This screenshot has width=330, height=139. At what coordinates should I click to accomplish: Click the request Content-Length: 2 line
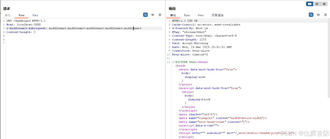[21, 32]
